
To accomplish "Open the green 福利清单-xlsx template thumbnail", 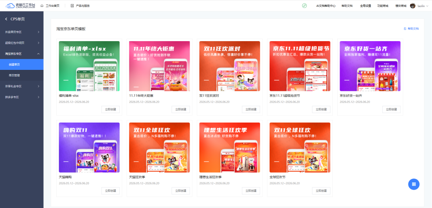I will [x=89, y=66].
